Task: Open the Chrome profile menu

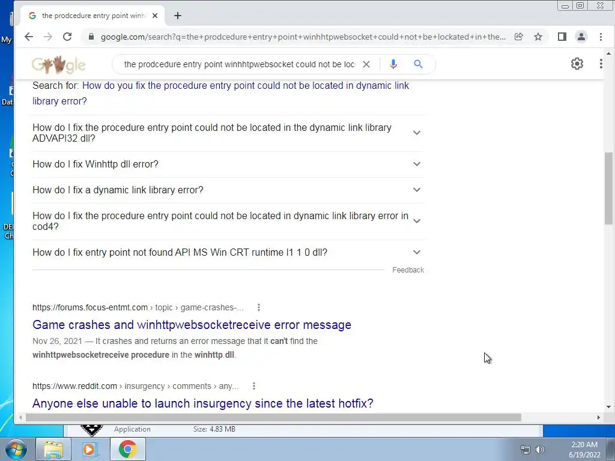Action: click(x=581, y=37)
